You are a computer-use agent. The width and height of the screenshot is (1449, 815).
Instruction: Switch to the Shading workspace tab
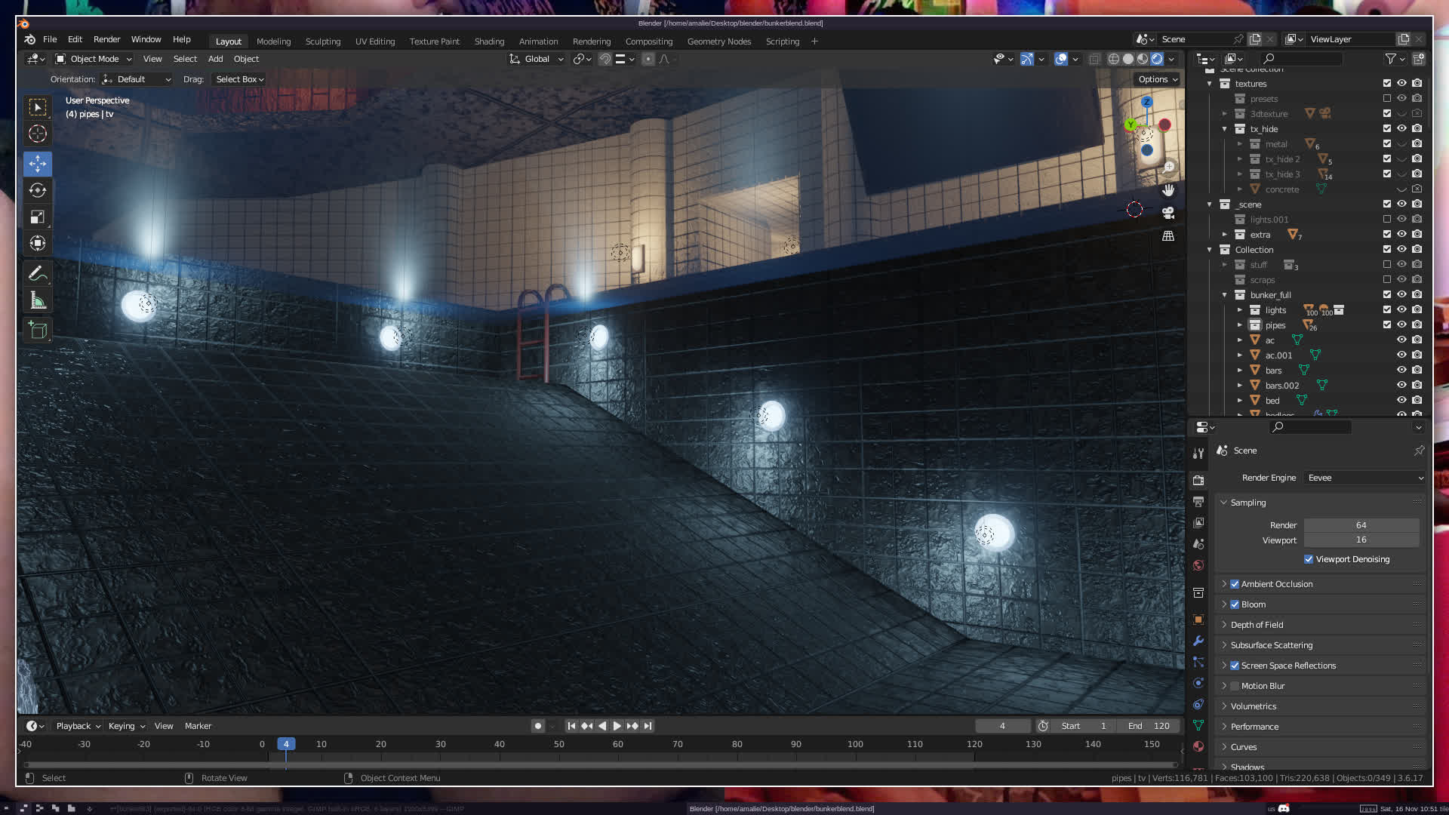(489, 42)
